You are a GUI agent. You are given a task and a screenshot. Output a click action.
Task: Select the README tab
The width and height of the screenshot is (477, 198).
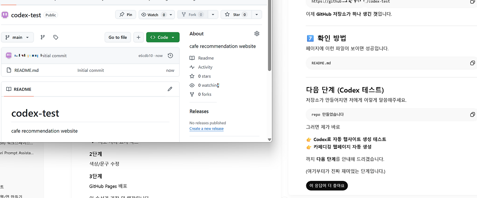19,89
